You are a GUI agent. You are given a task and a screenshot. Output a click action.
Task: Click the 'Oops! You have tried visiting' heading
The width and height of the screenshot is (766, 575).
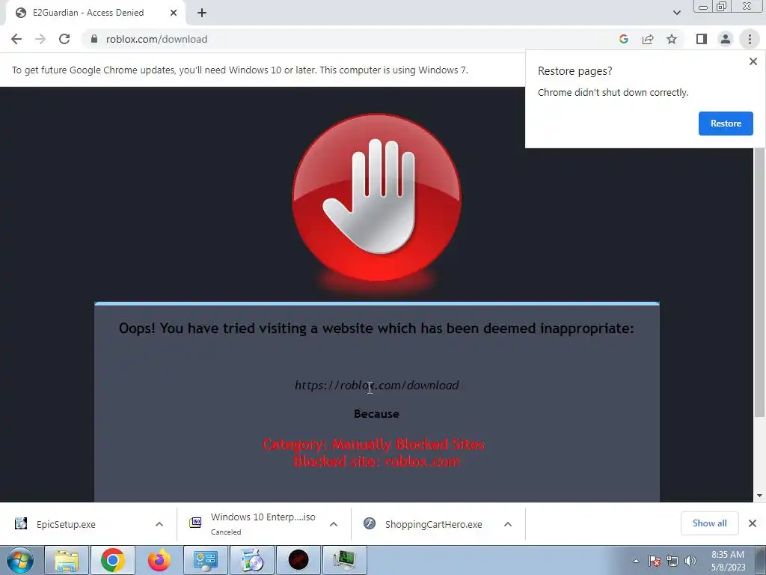pyautogui.click(x=376, y=328)
